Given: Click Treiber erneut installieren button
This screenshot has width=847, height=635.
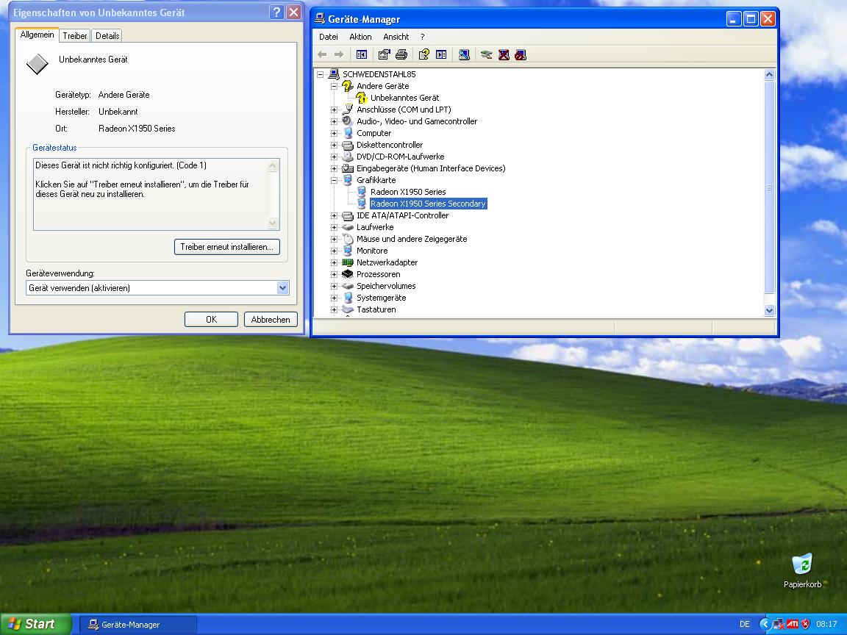Looking at the screenshot, I should click(x=227, y=247).
